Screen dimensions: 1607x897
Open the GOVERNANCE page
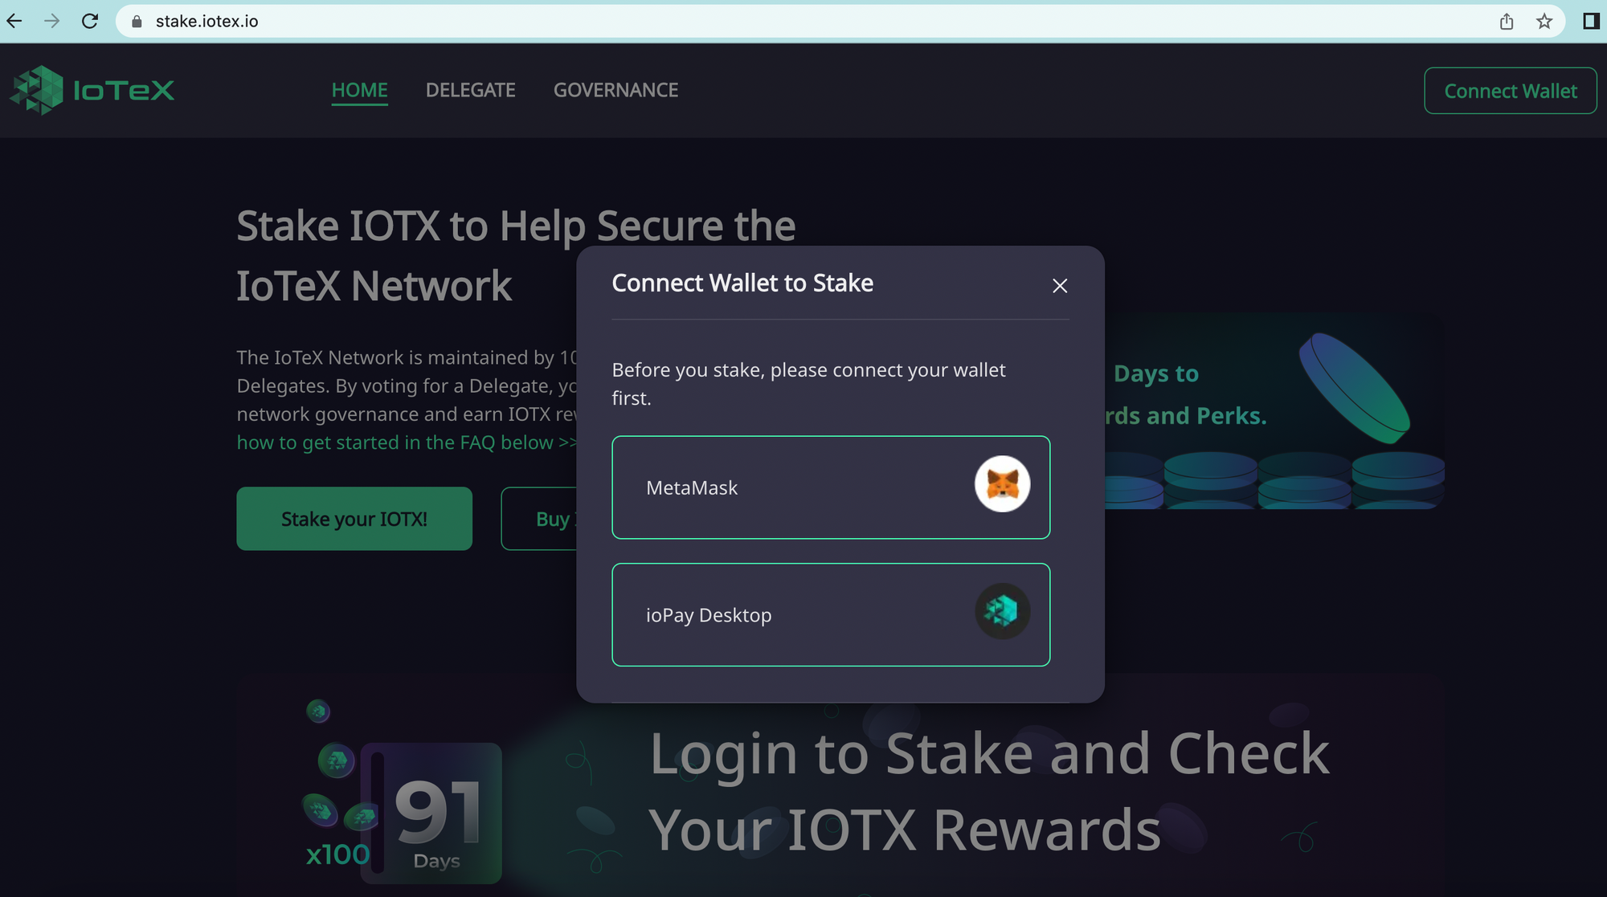coord(615,89)
